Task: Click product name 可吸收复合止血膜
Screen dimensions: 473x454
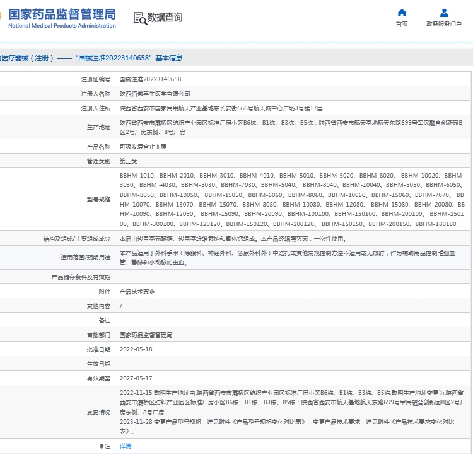Action: 143,147
